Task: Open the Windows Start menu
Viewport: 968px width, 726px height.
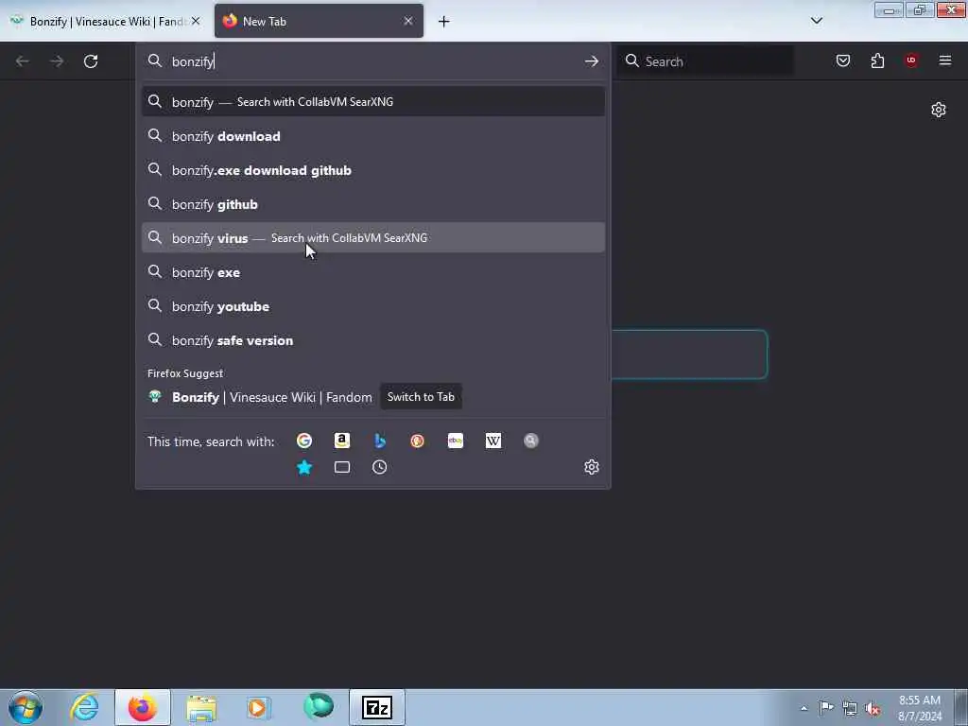Action: coord(26,707)
